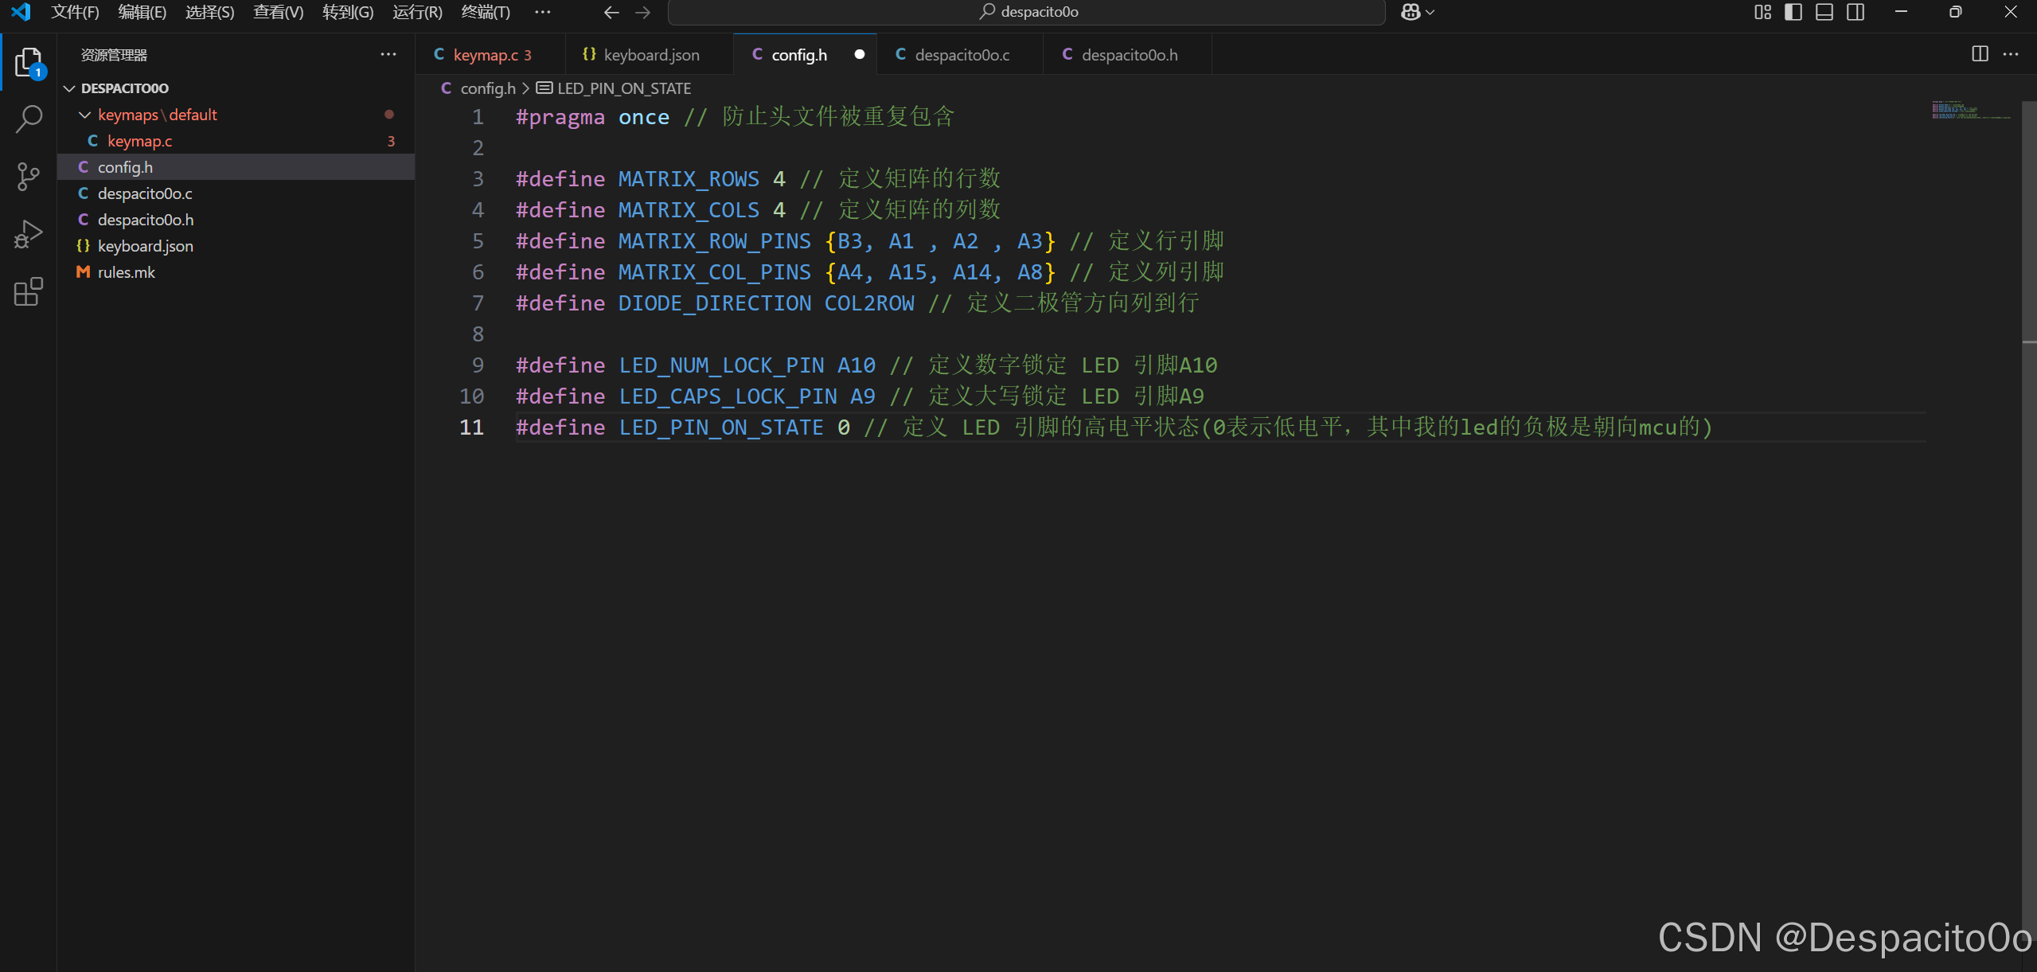Open Source Control view

tap(29, 177)
